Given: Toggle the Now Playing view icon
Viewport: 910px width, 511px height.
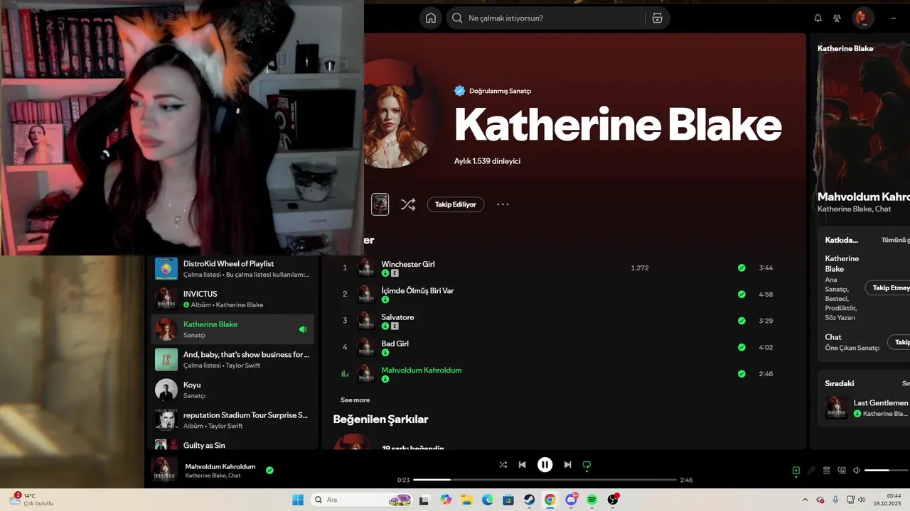Looking at the screenshot, I should [x=796, y=471].
